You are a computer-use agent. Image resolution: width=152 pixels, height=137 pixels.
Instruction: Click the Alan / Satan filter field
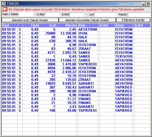click(x=26, y=14)
